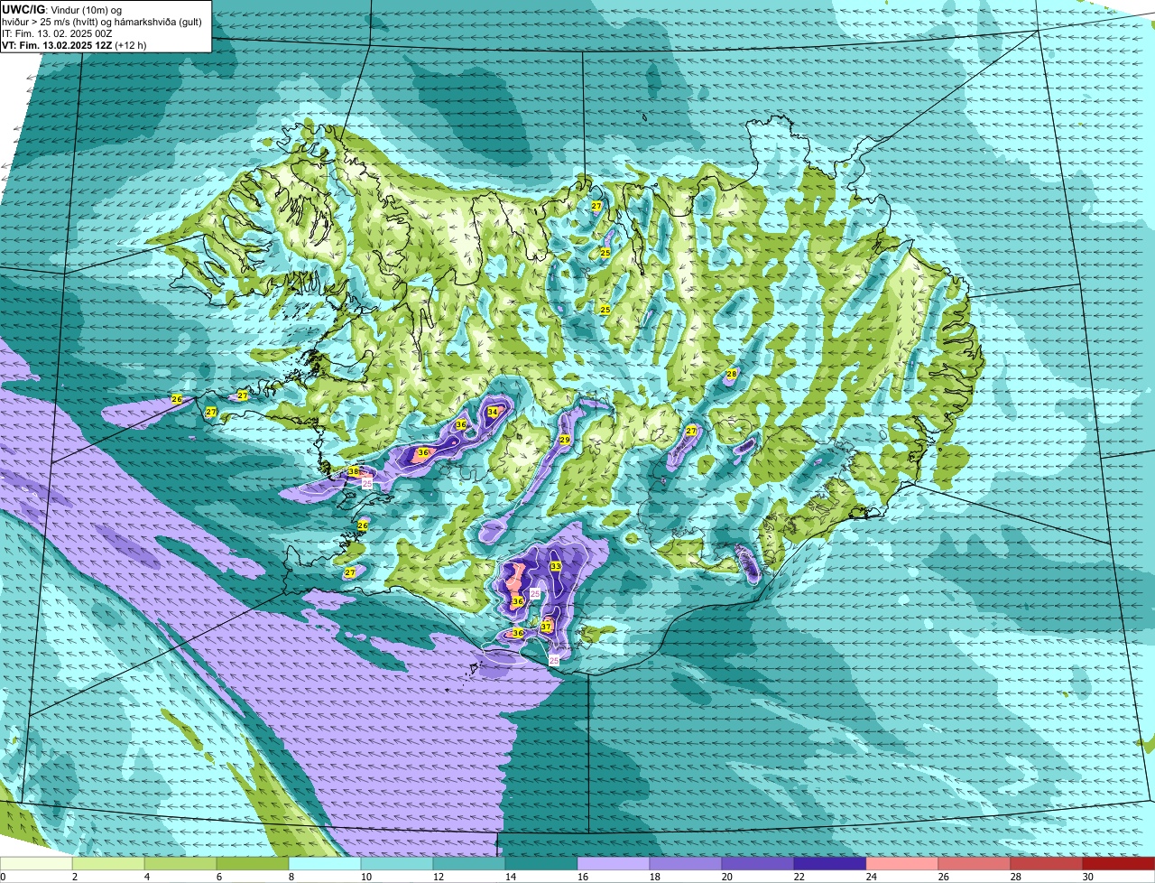Click the legend scale number 18
The height and width of the screenshot is (883, 1155).
pos(653,877)
